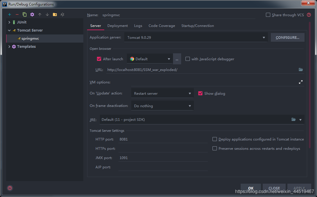Create a new folder with the folder icon
The height and width of the screenshot is (197, 317).
point(55,14)
